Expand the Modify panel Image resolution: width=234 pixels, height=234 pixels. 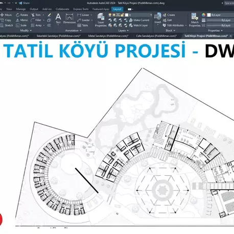26,31
